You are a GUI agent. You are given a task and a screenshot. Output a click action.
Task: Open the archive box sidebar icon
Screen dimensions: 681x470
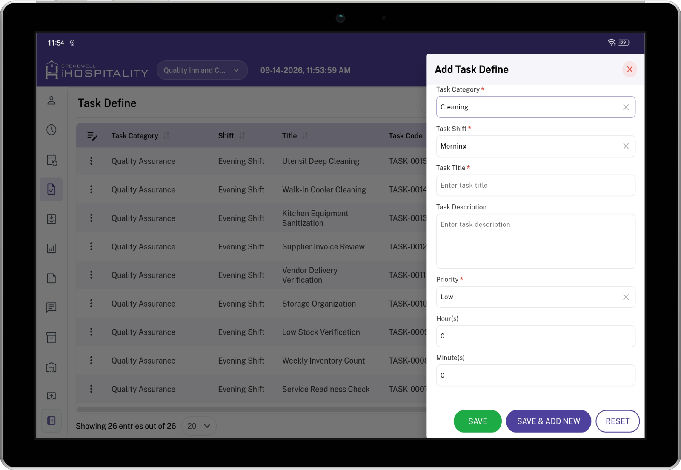[52, 337]
